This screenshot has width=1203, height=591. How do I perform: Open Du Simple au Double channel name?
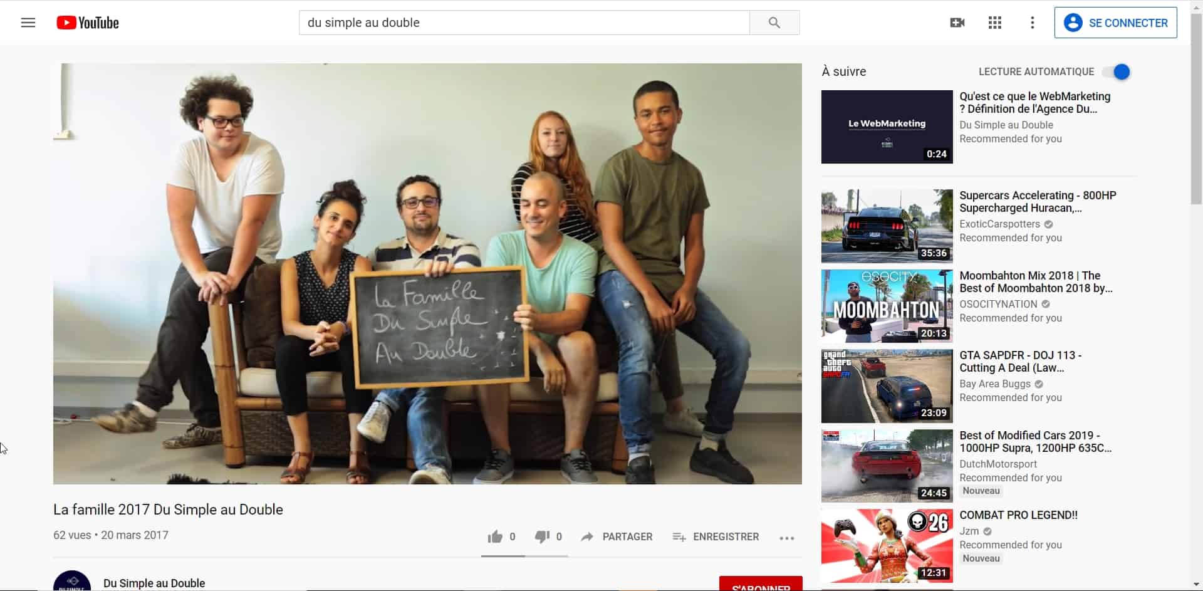(154, 583)
